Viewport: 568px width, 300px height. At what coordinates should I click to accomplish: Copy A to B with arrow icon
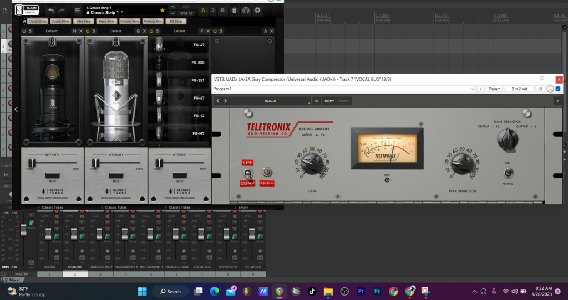click(x=213, y=10)
